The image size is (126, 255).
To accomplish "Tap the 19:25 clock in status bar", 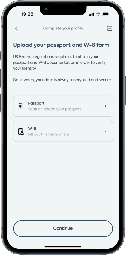I will (x=27, y=14).
